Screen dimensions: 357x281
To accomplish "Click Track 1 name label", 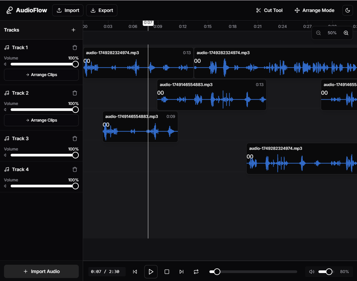I will (x=20, y=47).
